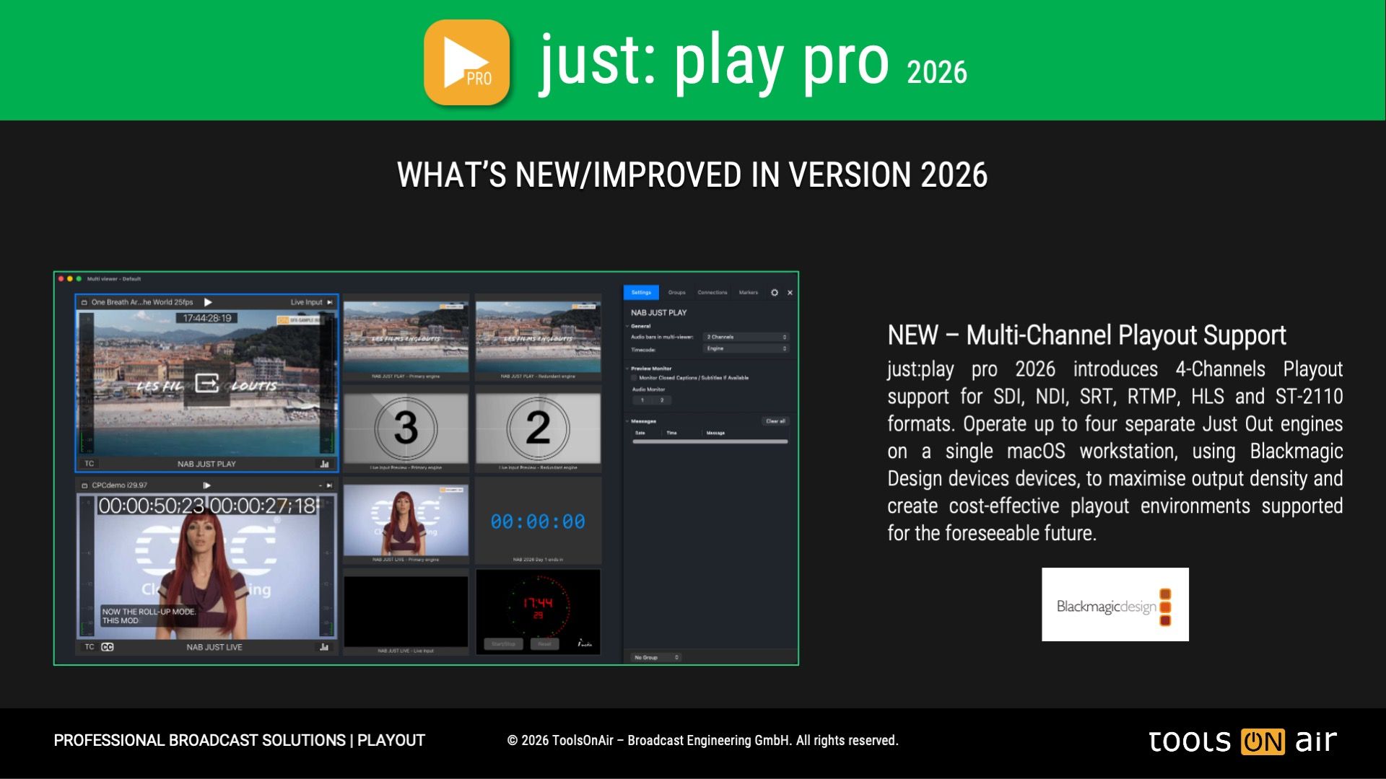This screenshot has height=779, width=1386.
Task: Select the countdown 3 preview thumbnail
Action: pos(406,428)
